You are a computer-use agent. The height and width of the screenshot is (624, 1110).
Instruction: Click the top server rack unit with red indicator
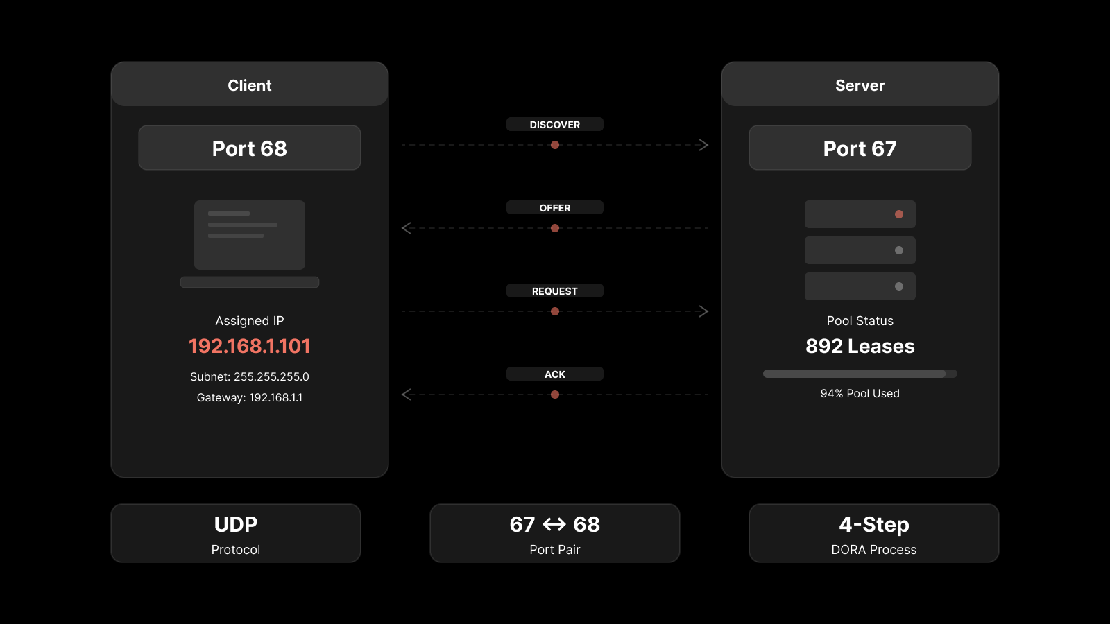[x=860, y=214]
